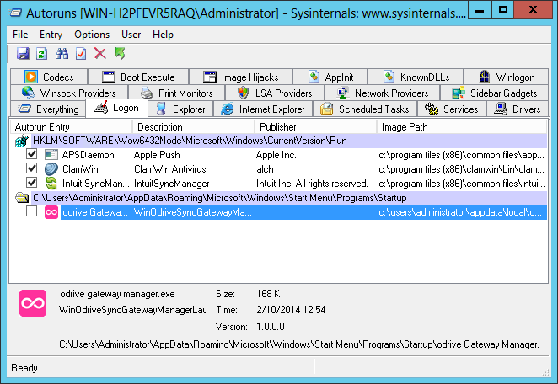Click the green Jump to entry icon
Viewport: 558px width, 384px height.
click(121, 54)
